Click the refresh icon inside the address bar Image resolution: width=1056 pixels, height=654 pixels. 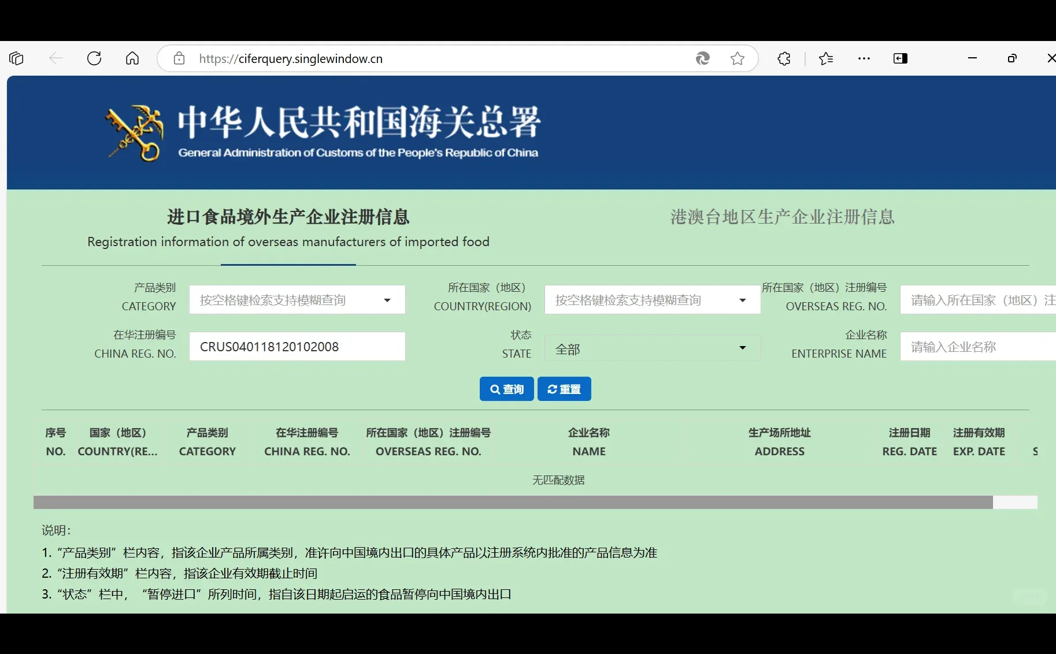702,58
